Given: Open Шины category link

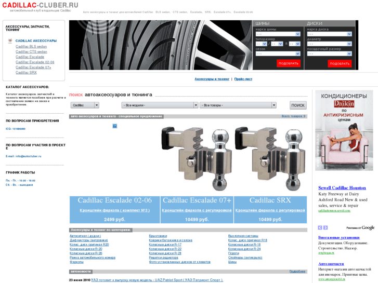Looking at the screenshot, I should point(232,262).
